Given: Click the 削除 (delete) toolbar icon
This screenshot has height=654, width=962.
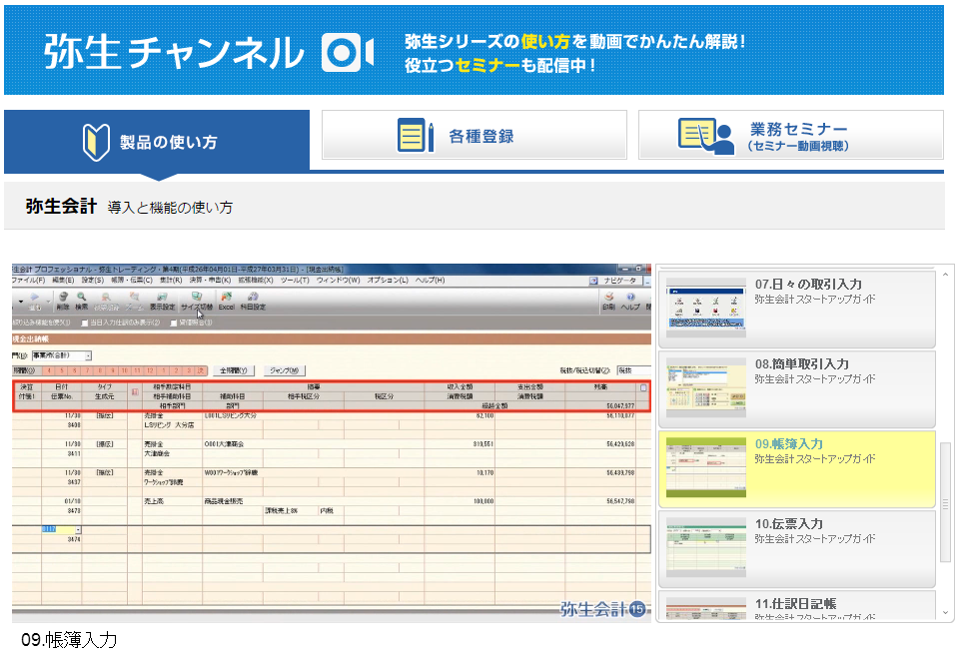Looking at the screenshot, I should (x=63, y=301).
